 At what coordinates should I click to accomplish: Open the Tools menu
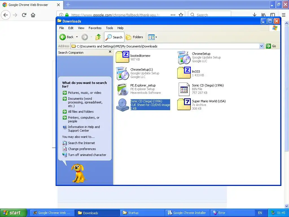[x=109, y=28]
